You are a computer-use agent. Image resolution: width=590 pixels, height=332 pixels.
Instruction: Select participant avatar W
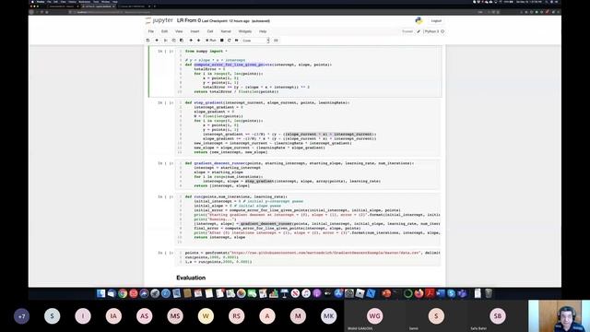pos(206,316)
